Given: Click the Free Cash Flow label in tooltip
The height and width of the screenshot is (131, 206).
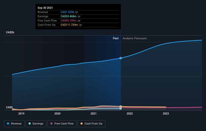Looking at the screenshot, I should click(47, 20).
